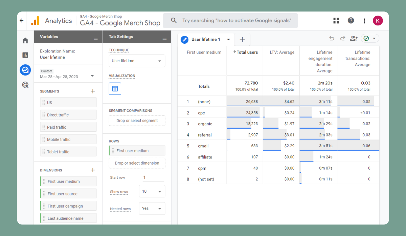Select the Direct traffic segment
Image resolution: width=406 pixels, height=236 pixels.
[x=68, y=115]
